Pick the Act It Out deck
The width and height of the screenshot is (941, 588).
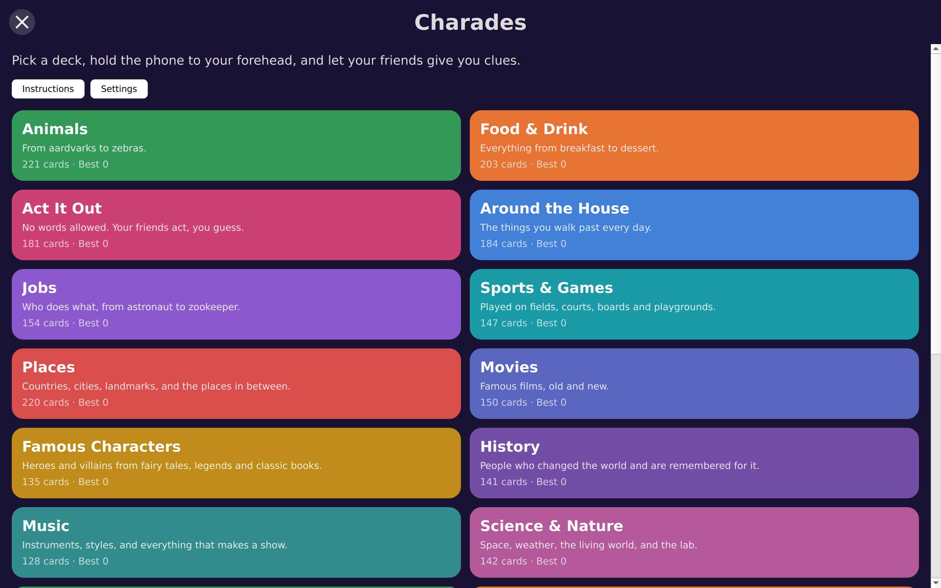[236, 225]
